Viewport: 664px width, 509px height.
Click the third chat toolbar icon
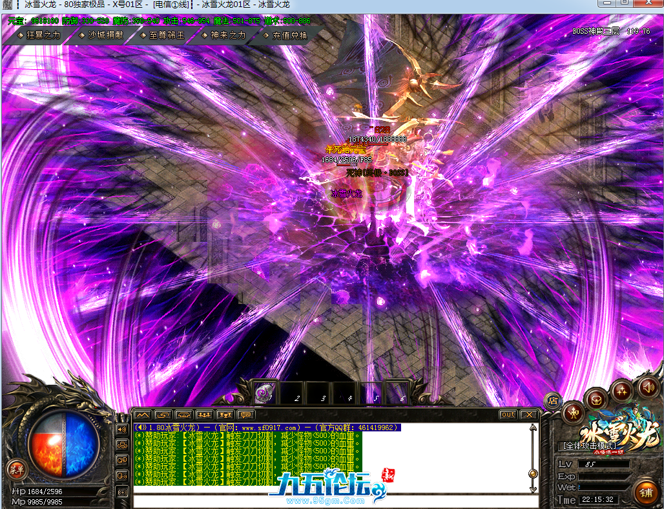[184, 415]
